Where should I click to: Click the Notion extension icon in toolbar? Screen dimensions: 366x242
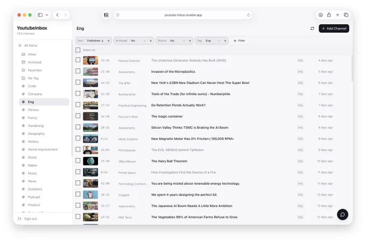[106, 15]
